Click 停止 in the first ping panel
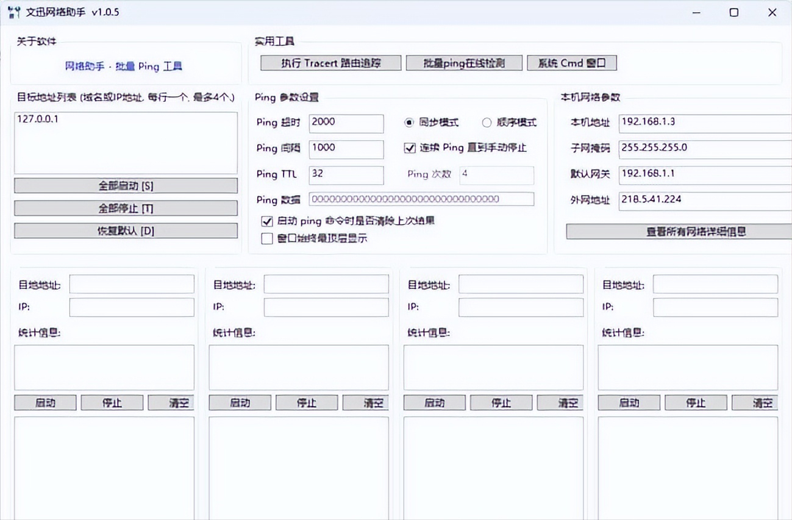 (112, 403)
